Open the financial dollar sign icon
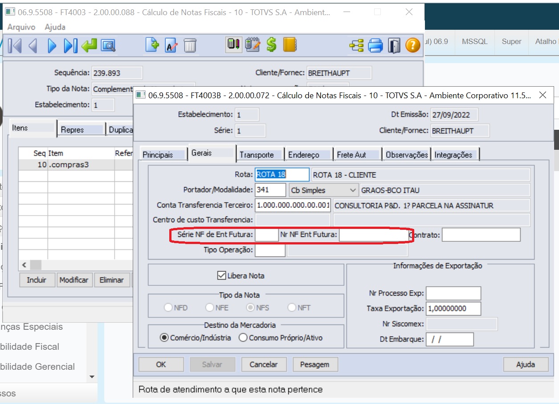 (272, 44)
